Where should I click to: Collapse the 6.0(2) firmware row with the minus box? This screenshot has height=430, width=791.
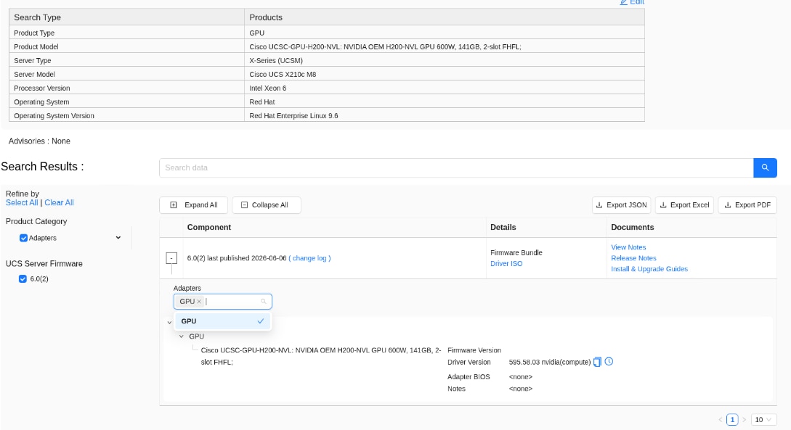(171, 258)
